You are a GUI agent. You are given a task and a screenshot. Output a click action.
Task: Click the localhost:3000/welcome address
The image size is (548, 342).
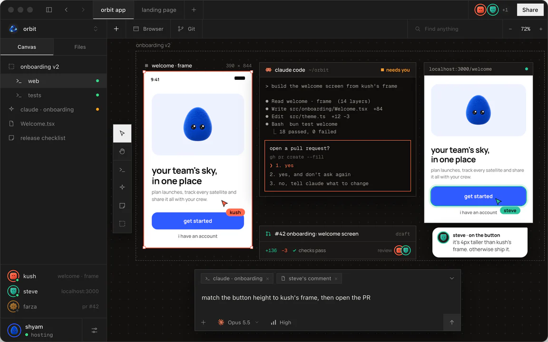(460, 69)
